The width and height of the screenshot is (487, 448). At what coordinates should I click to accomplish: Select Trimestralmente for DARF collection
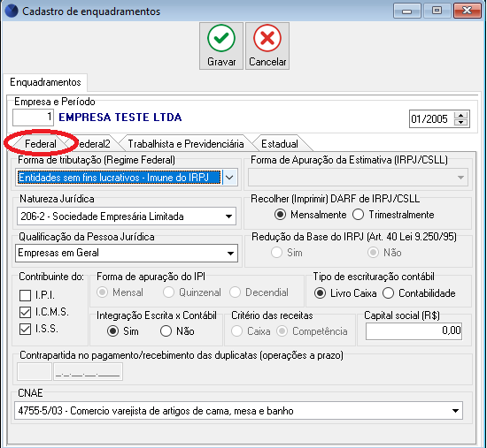pyautogui.click(x=358, y=215)
